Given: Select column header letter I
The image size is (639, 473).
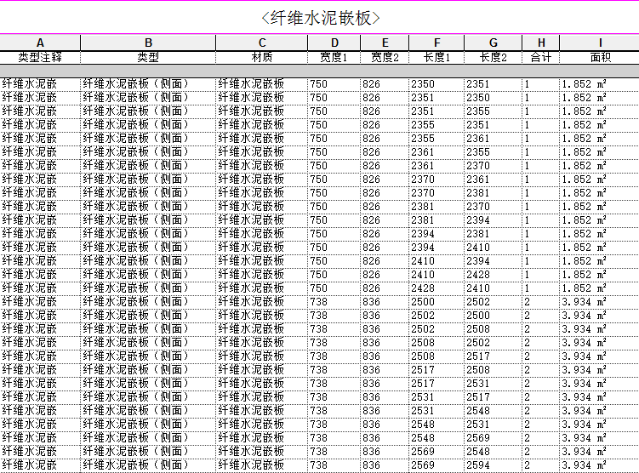Looking at the screenshot, I should 600,43.
